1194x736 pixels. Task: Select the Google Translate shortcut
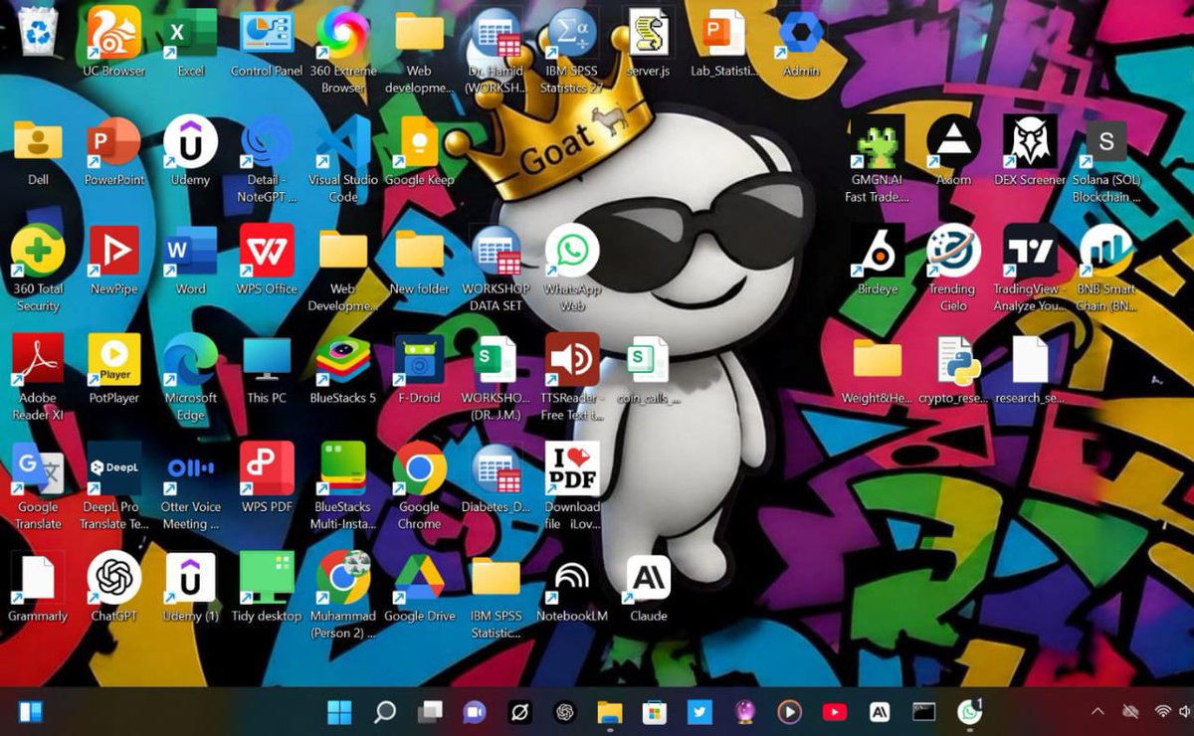tap(38, 468)
